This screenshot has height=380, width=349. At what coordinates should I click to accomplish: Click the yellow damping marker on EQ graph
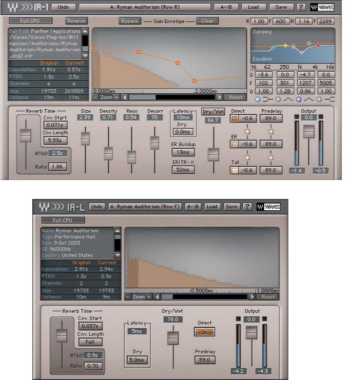(285, 45)
